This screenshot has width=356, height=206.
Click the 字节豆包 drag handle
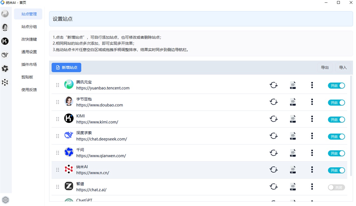[58, 102]
